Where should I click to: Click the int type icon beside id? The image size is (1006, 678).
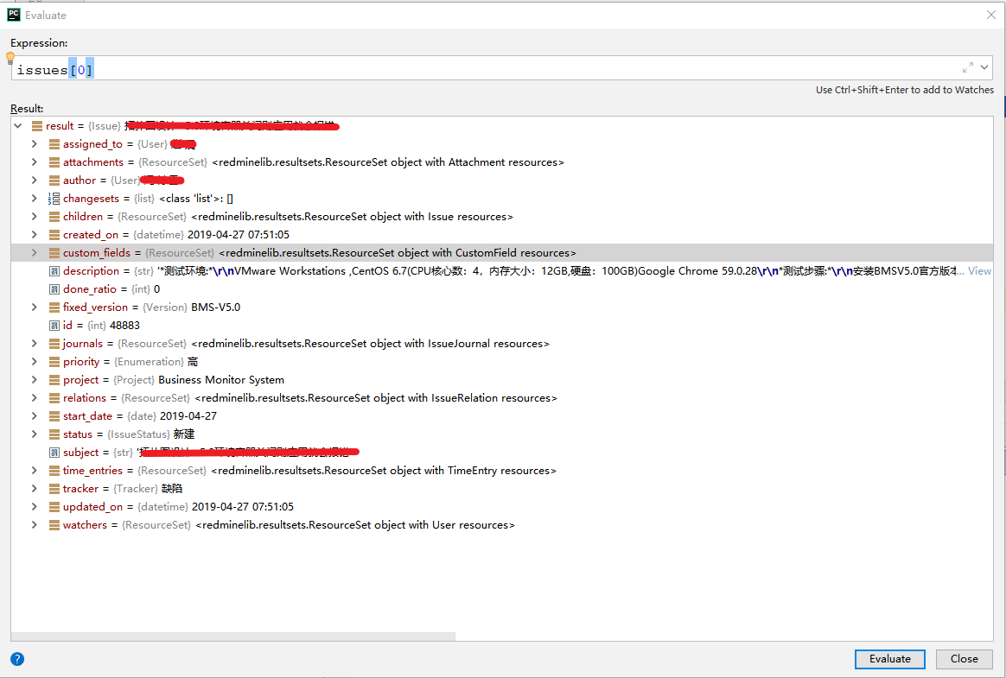pos(53,325)
